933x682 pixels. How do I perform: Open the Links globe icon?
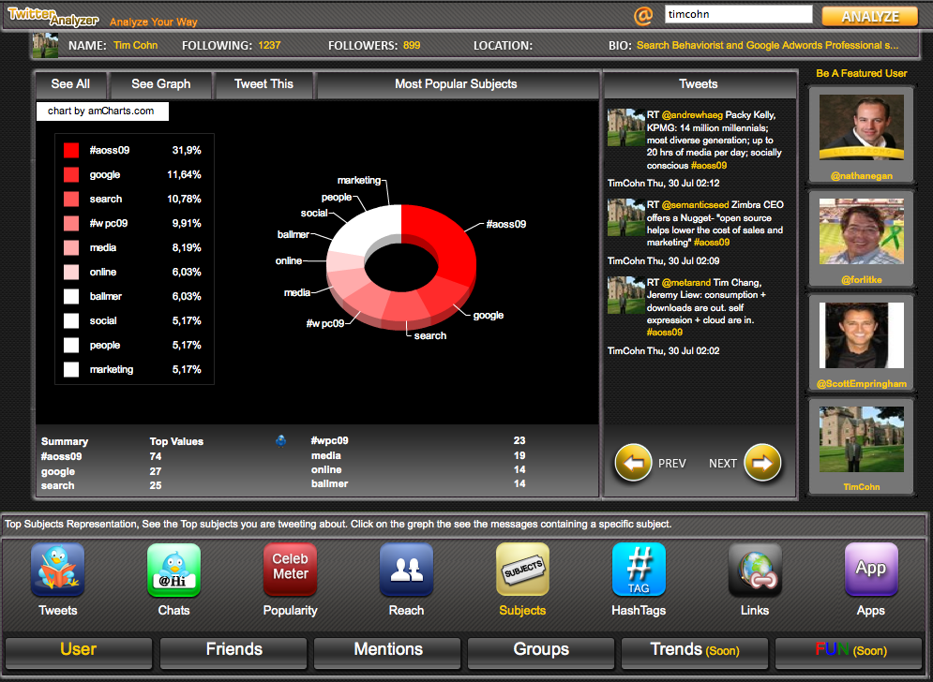coord(755,571)
